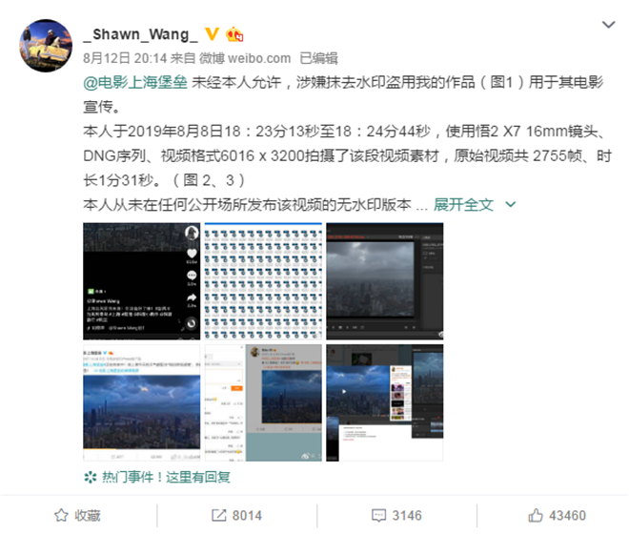Like the post with the 43460 thumbs-up icon
This screenshot has width=629, height=534.
pos(536,515)
